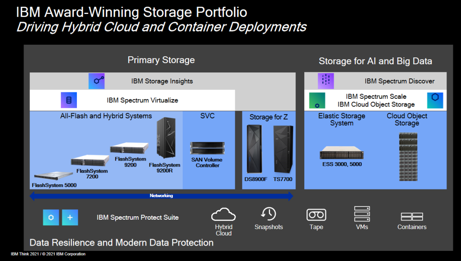Viewport: 461px width, 261px height.
Task: Select the FlashSystem 9200 device image
Action: click(129, 148)
